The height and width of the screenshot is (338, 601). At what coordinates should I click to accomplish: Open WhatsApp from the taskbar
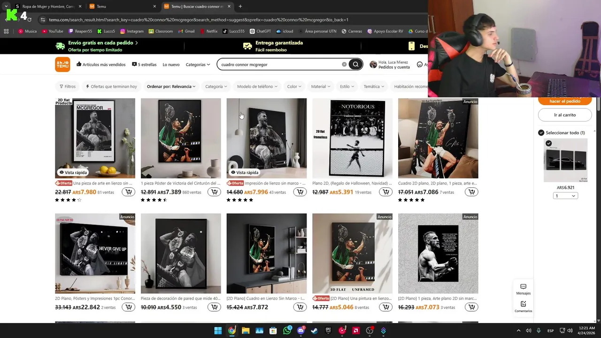coord(287,330)
